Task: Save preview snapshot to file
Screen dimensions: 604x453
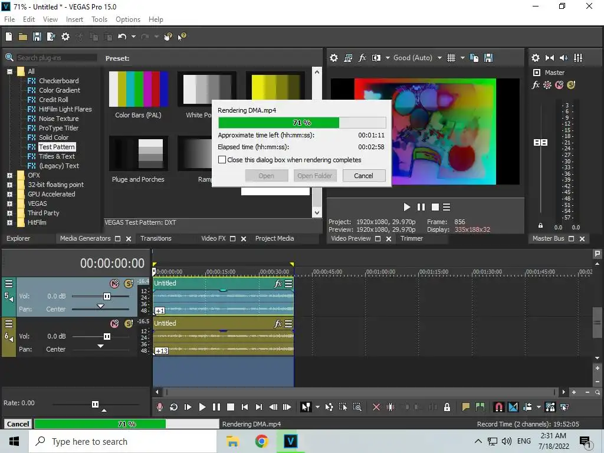Action: (x=488, y=58)
